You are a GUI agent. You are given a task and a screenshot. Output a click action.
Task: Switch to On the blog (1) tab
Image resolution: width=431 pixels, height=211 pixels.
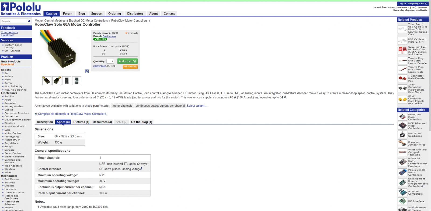141,122
